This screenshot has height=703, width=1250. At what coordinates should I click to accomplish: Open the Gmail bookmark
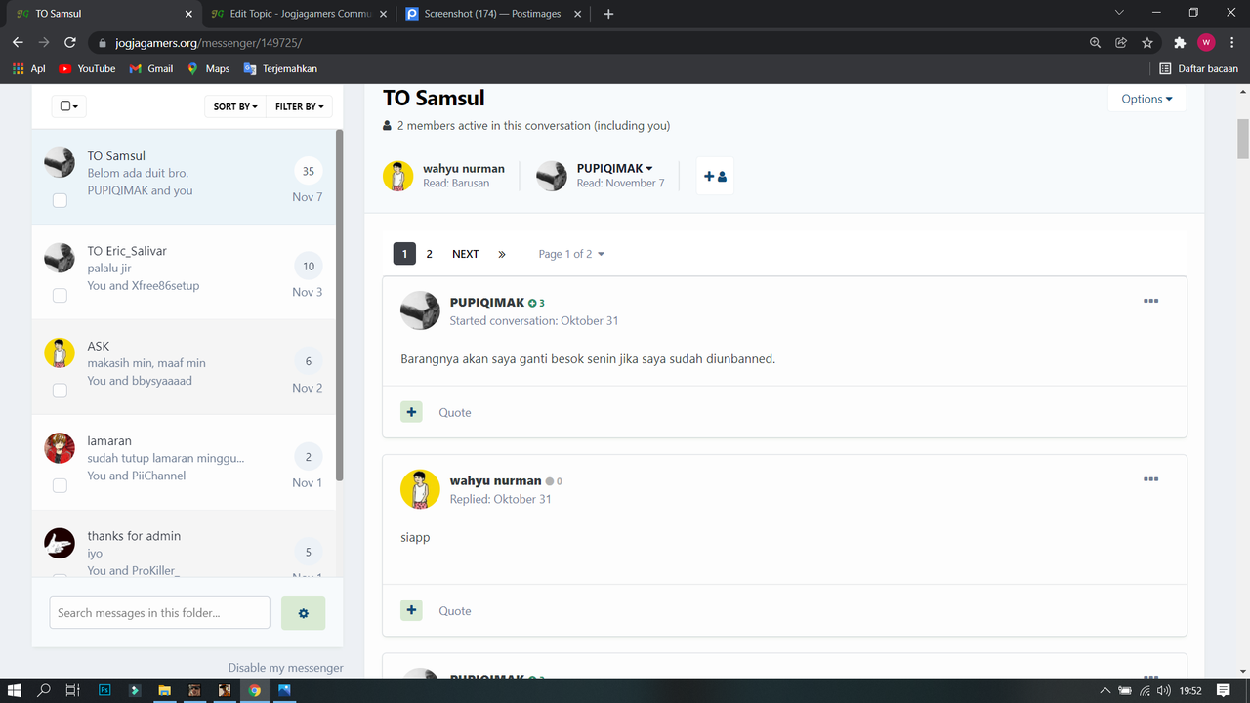[x=150, y=69]
